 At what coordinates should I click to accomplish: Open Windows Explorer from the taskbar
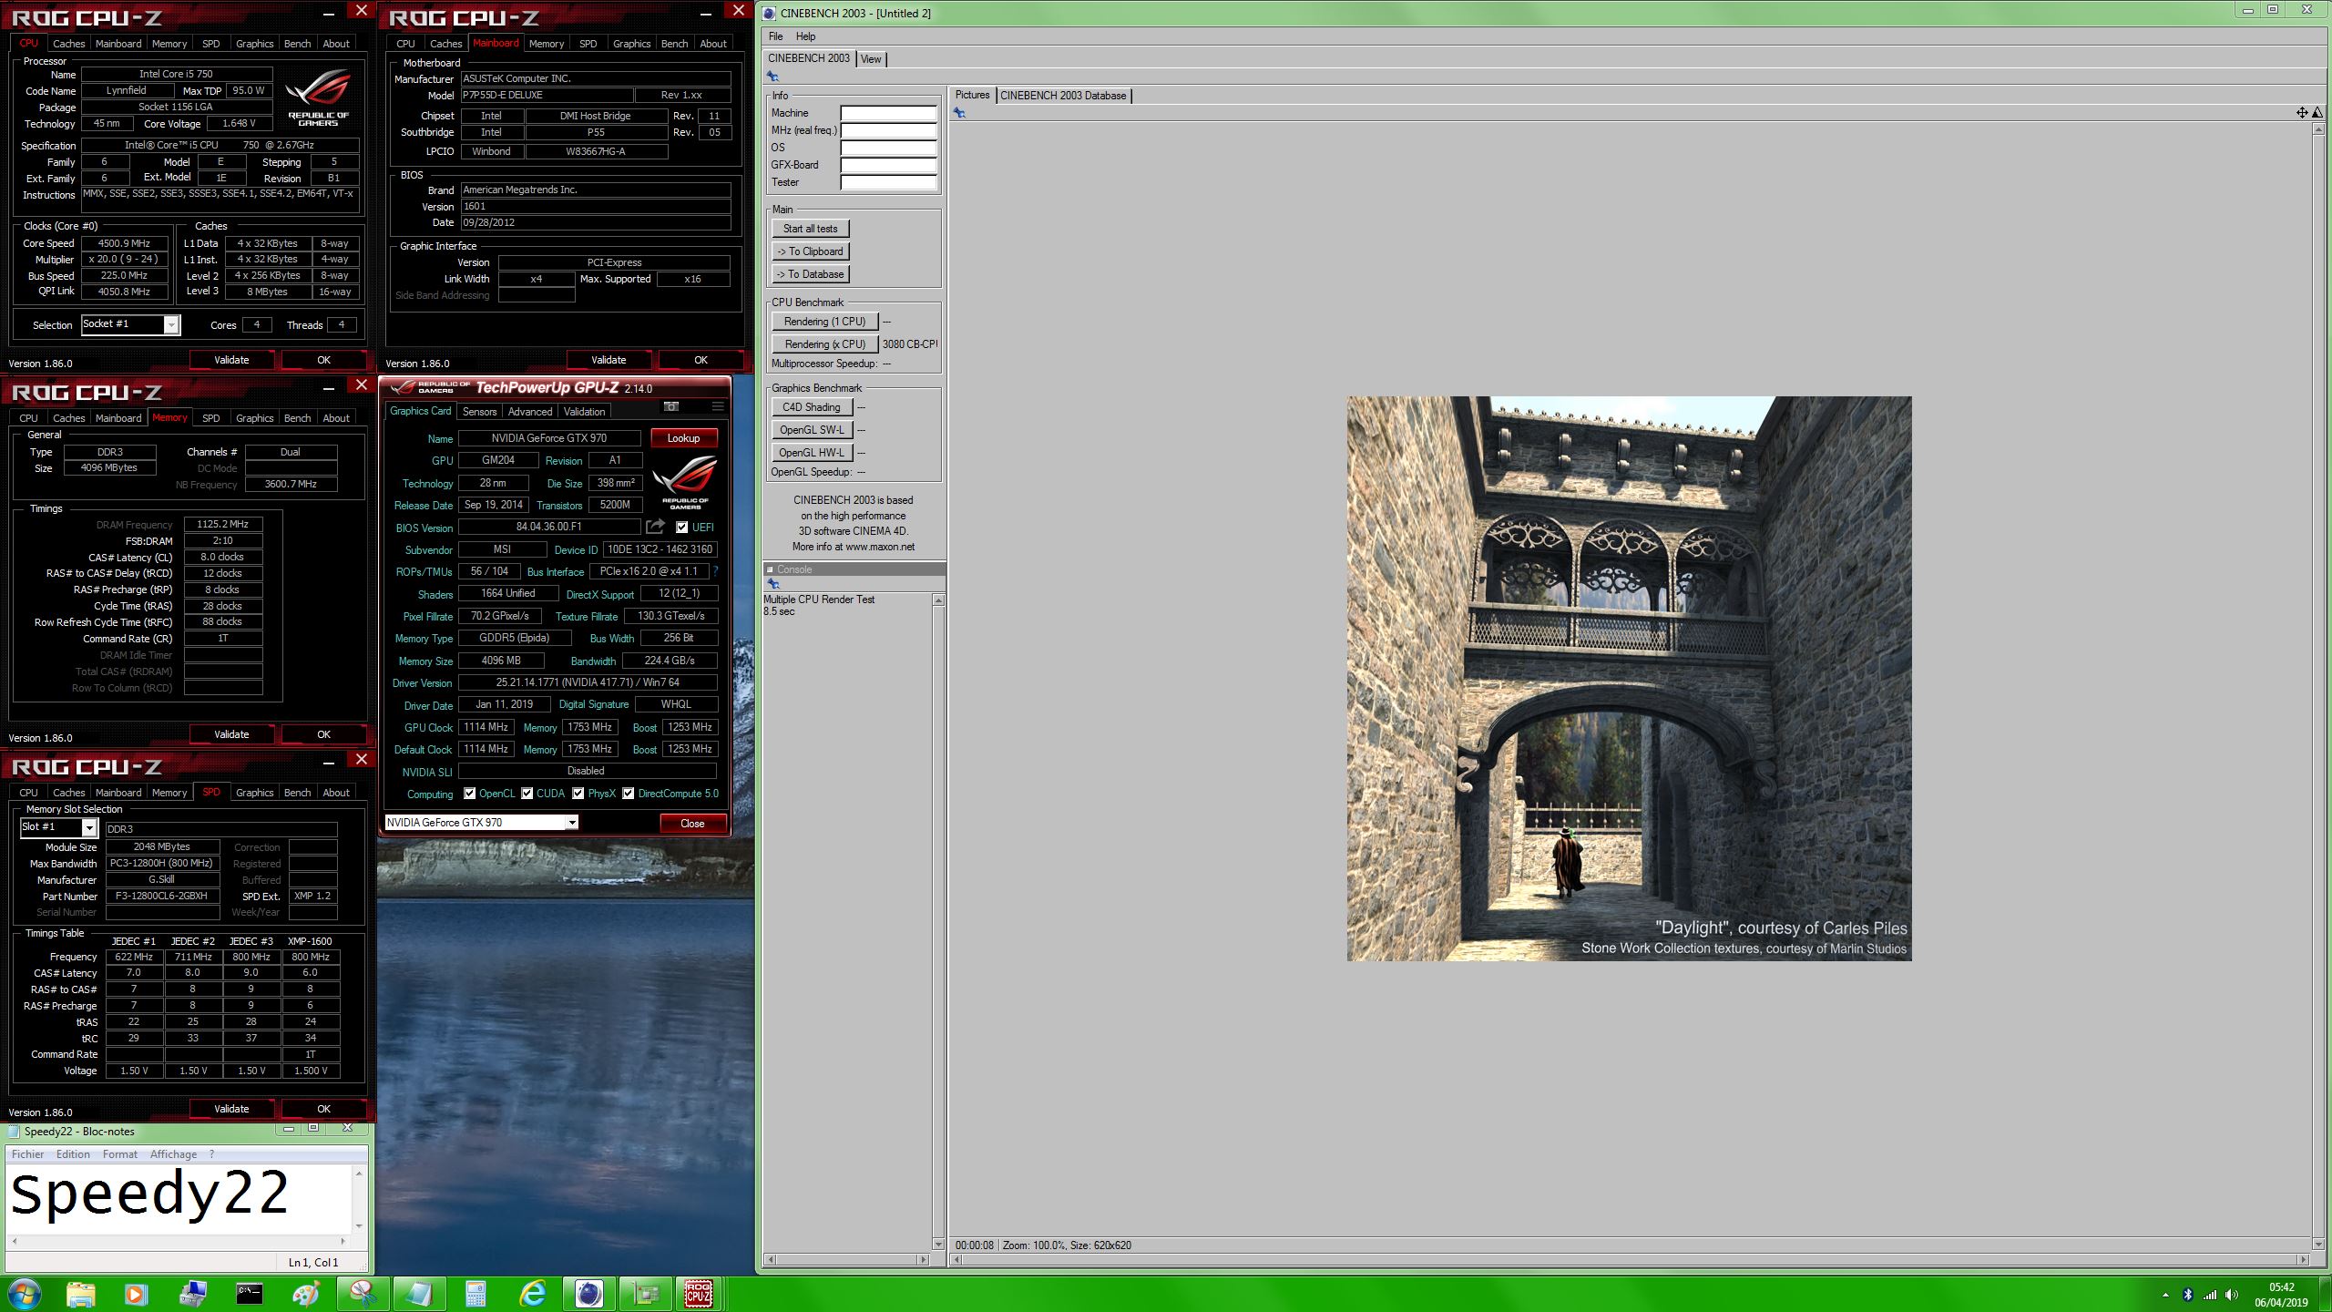pyautogui.click(x=80, y=1294)
